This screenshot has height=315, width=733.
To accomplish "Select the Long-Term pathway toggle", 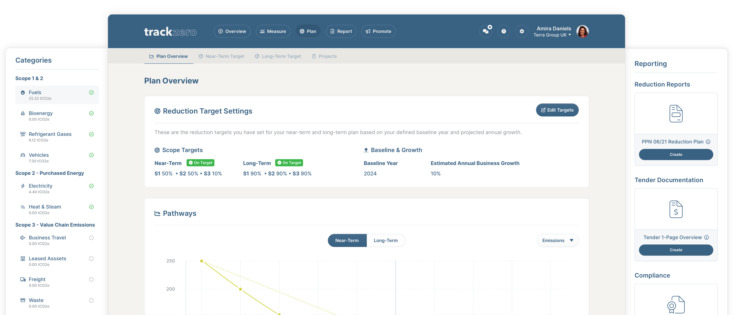I will (385, 240).
